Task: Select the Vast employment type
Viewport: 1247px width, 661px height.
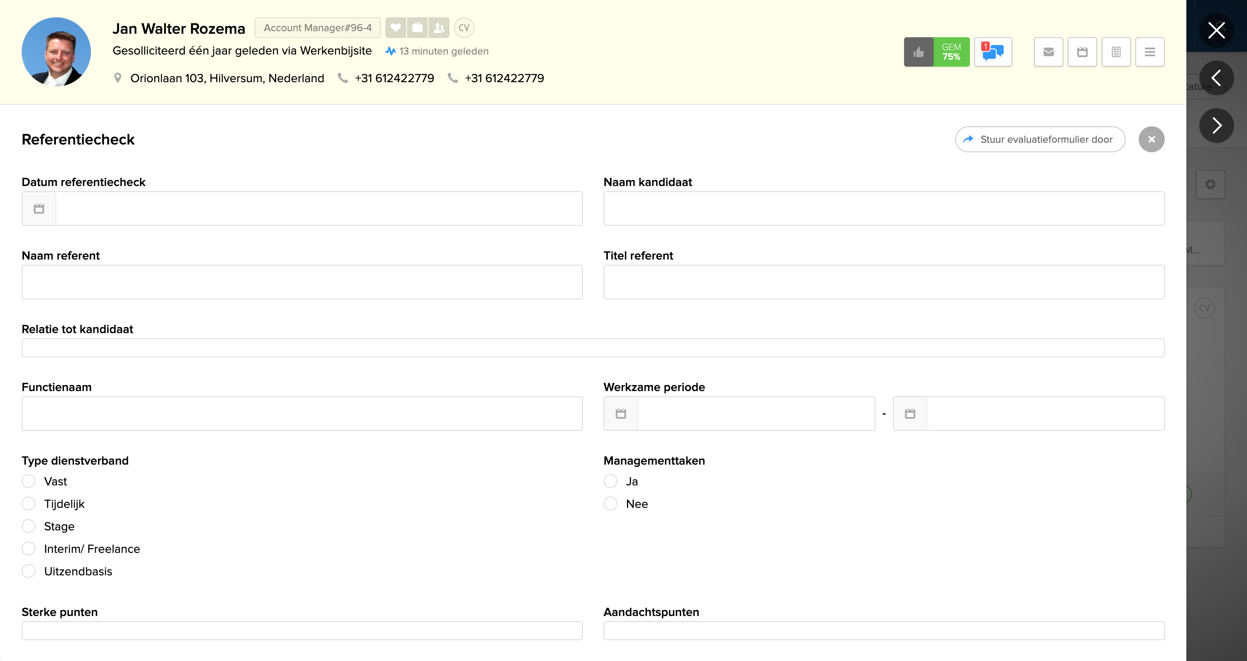Action: tap(29, 481)
